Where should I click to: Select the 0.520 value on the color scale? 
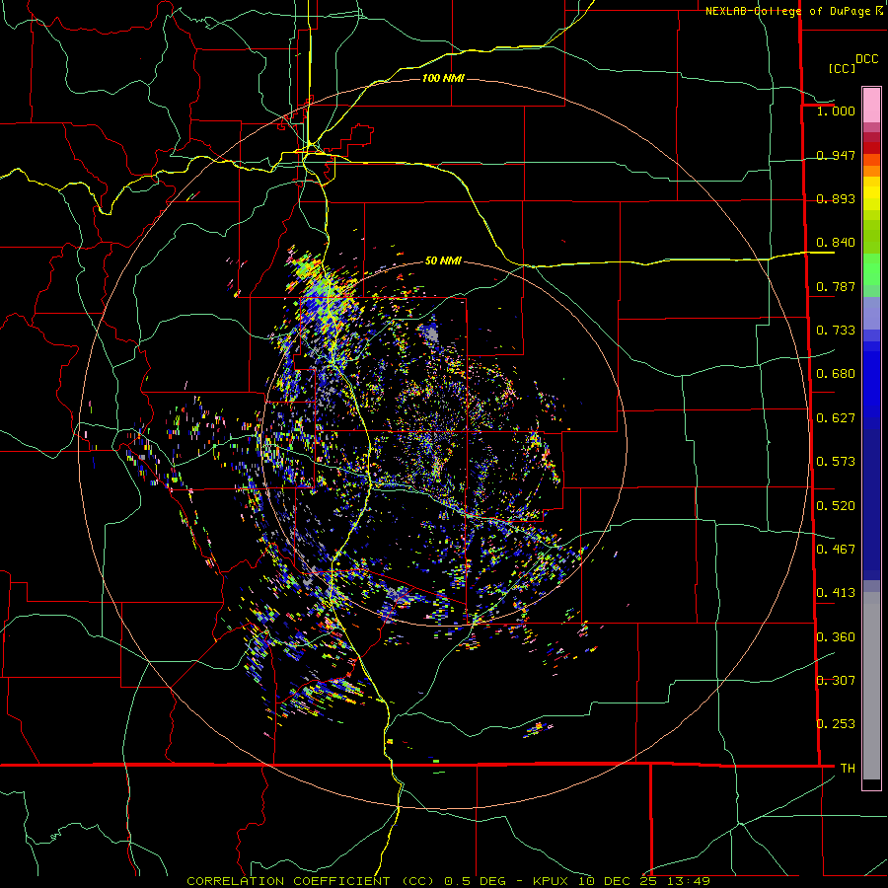(x=836, y=506)
